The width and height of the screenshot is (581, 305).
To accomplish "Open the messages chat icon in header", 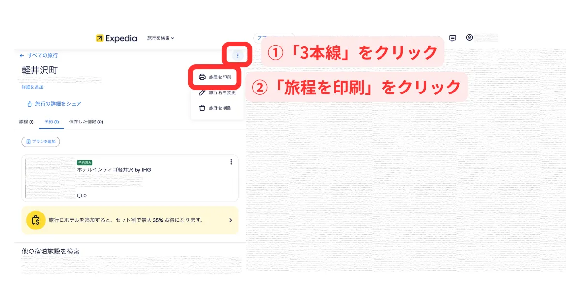I will 453,38.
